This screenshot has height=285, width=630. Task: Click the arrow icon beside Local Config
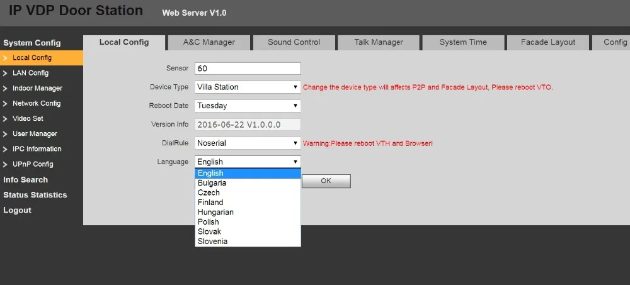5,59
